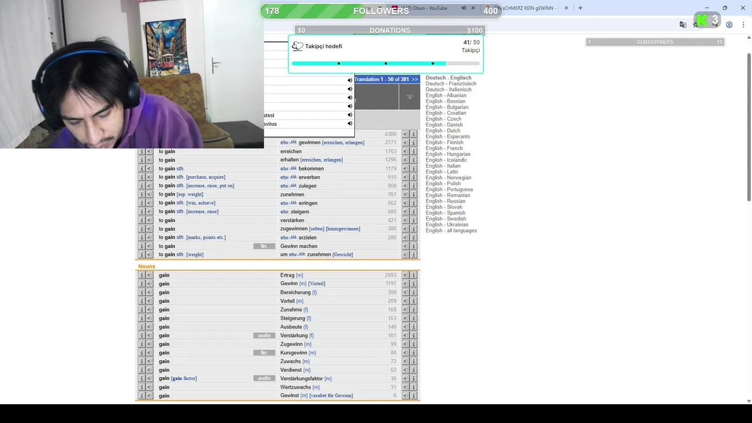Open left info icon for 'Ausbeute' row

coord(141,327)
